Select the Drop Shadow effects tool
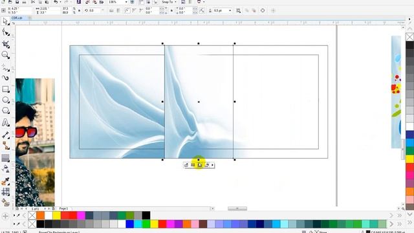The width and height of the screenshot is (414, 233). click(x=5, y=158)
